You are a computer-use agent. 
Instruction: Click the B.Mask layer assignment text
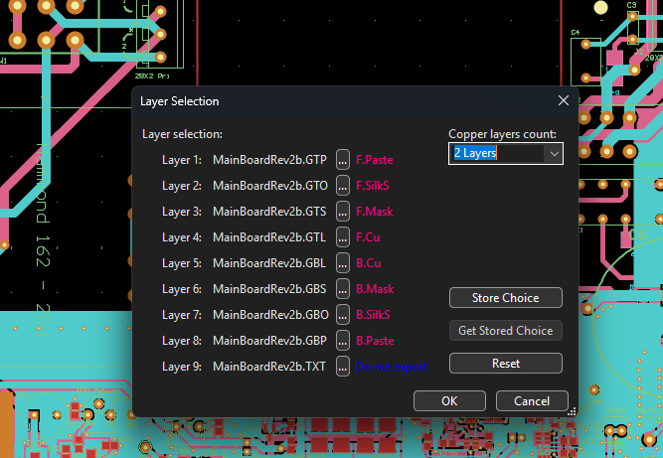pos(375,289)
